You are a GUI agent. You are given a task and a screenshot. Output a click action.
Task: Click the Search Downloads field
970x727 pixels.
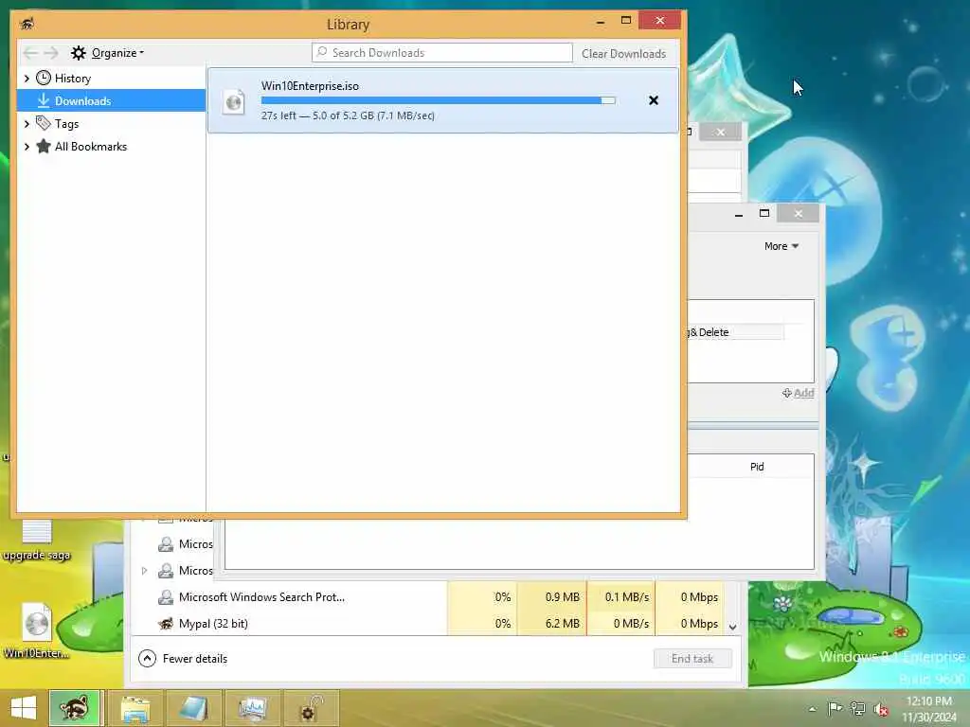pyautogui.click(x=441, y=53)
